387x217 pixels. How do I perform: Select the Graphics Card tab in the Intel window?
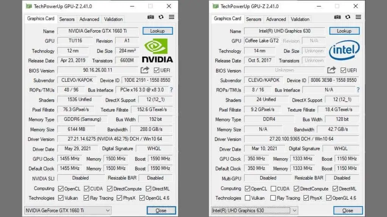click(x=228, y=19)
